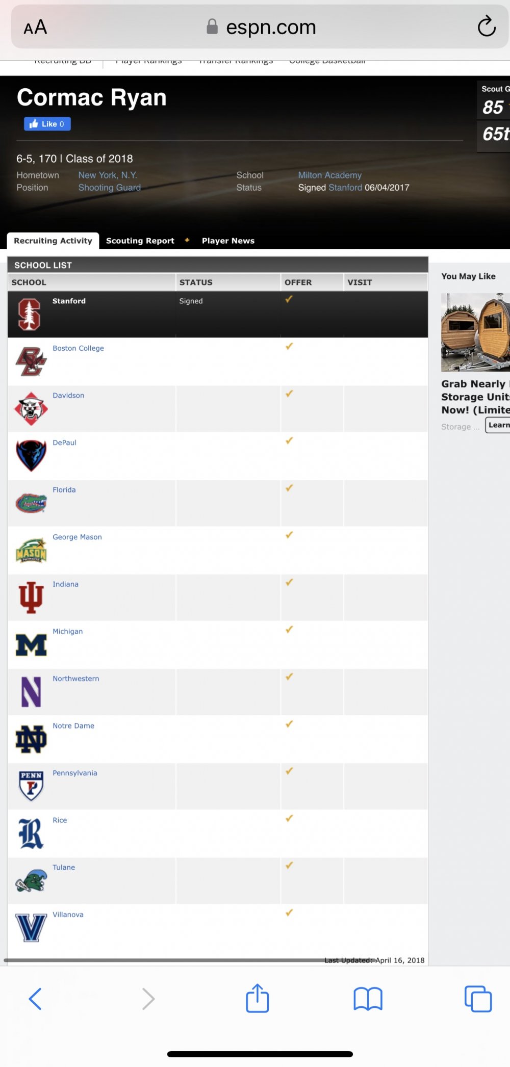Click the Michigan block M logo
This screenshot has width=510, height=1067.
(x=31, y=645)
